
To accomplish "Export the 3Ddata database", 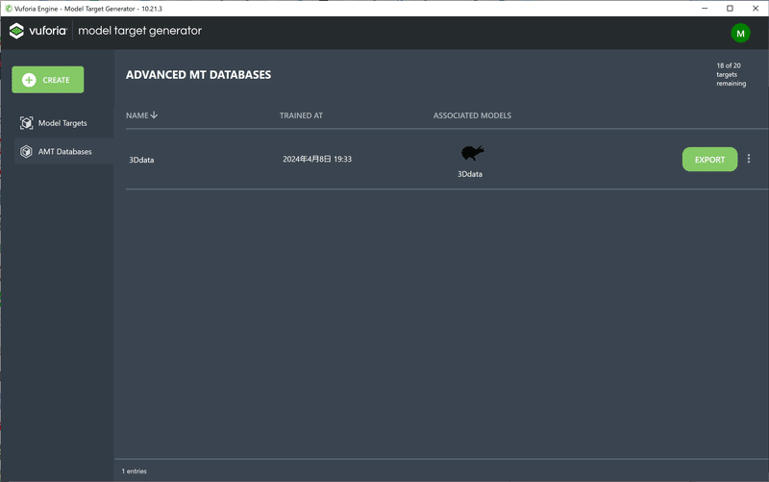I will click(x=709, y=160).
